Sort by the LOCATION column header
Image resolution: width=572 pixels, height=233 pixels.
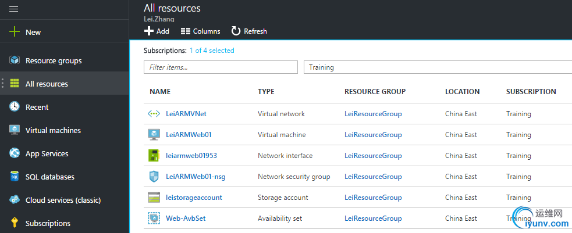(x=462, y=92)
